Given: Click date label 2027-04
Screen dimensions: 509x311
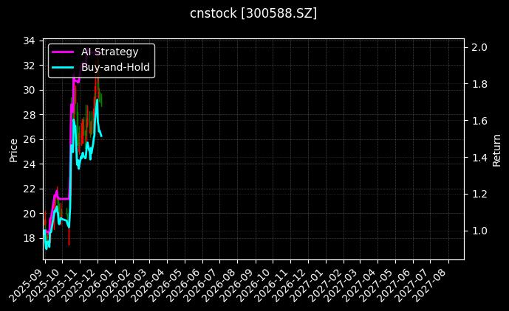Looking at the screenshot, I should (359, 285).
